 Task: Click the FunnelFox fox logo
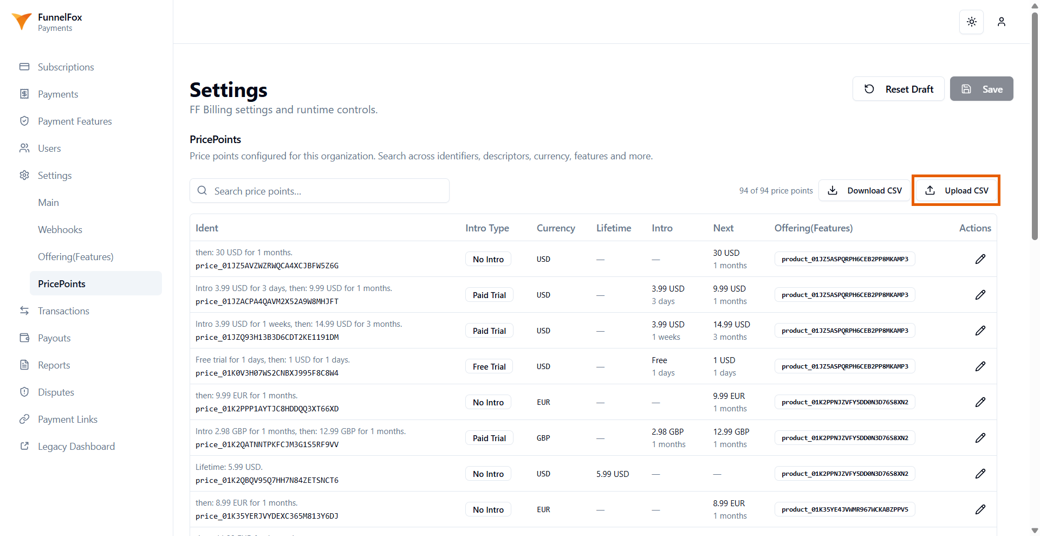(22, 22)
